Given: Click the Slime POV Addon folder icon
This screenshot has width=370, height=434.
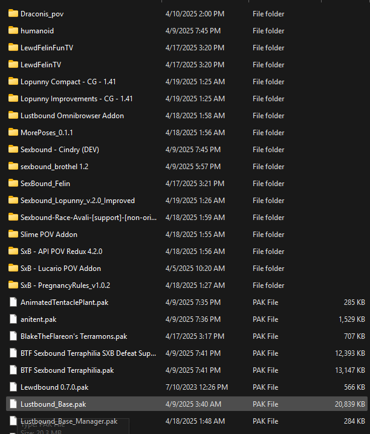Looking at the screenshot, I should click(x=13, y=234).
